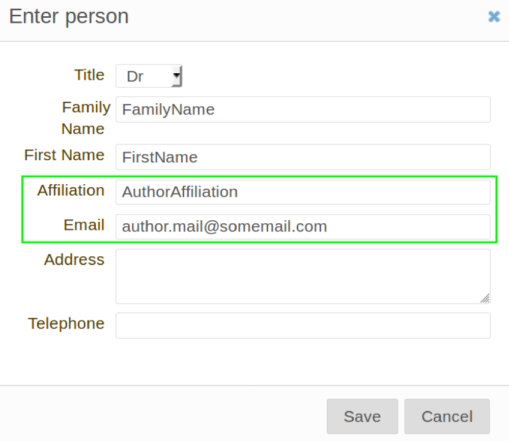Click the Family Name label
Viewport: 509px width, 441px height.
[84, 117]
